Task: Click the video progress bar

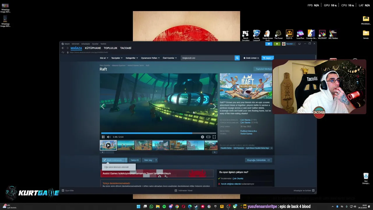Action: tap(158, 133)
